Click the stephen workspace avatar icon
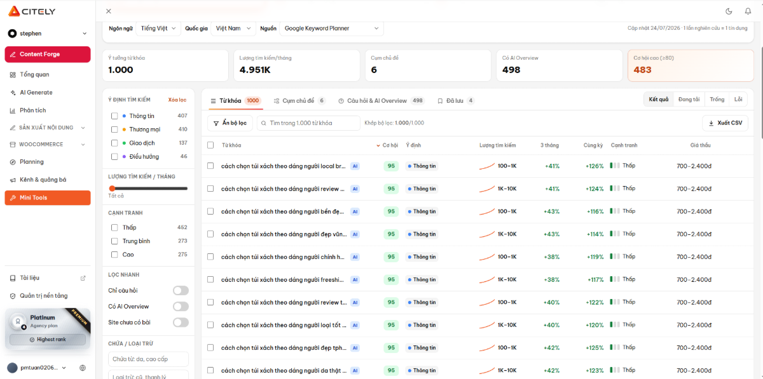 (12, 34)
